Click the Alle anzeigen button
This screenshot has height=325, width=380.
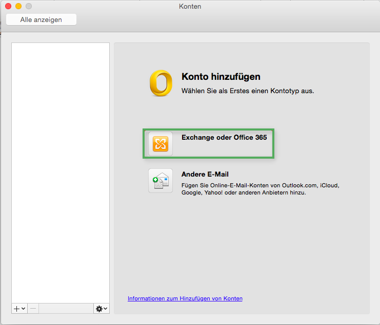tap(41, 19)
